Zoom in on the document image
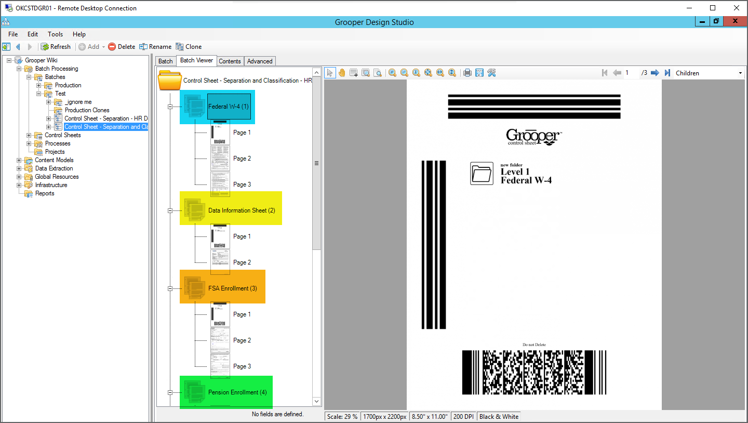748x423 pixels. tap(392, 73)
